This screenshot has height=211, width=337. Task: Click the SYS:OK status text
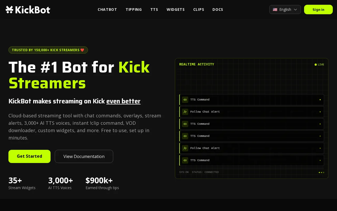[x=184, y=172]
